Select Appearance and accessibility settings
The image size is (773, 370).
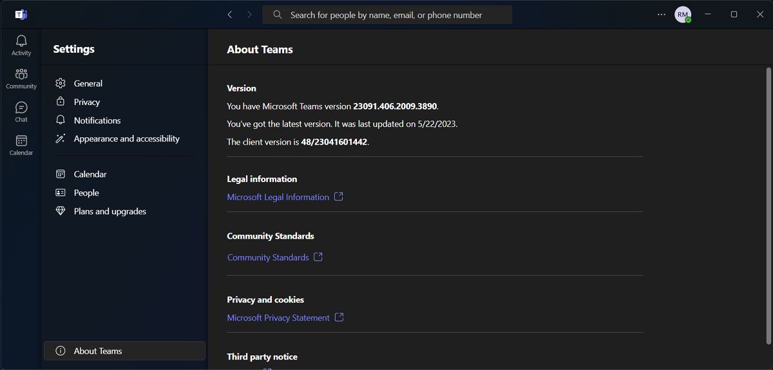point(127,138)
